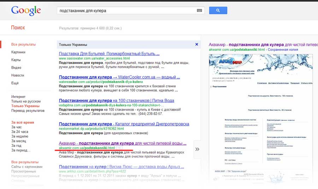Open Аквамир подстаканники result title in list

(123, 143)
